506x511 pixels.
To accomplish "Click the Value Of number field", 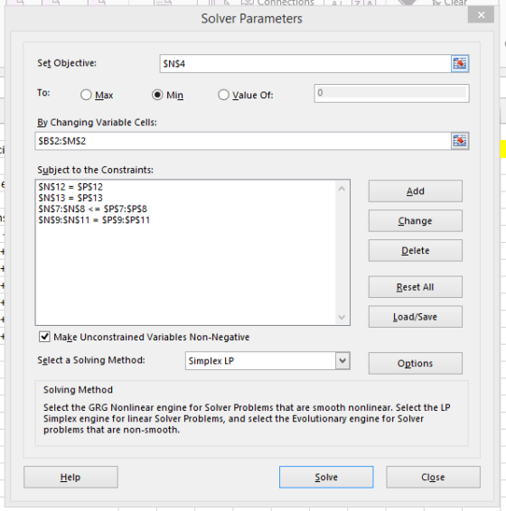I will [391, 93].
